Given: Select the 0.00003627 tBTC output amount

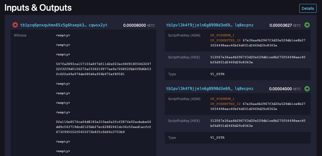Looking at the screenshot, I should pyautogui.click(x=285, y=25).
